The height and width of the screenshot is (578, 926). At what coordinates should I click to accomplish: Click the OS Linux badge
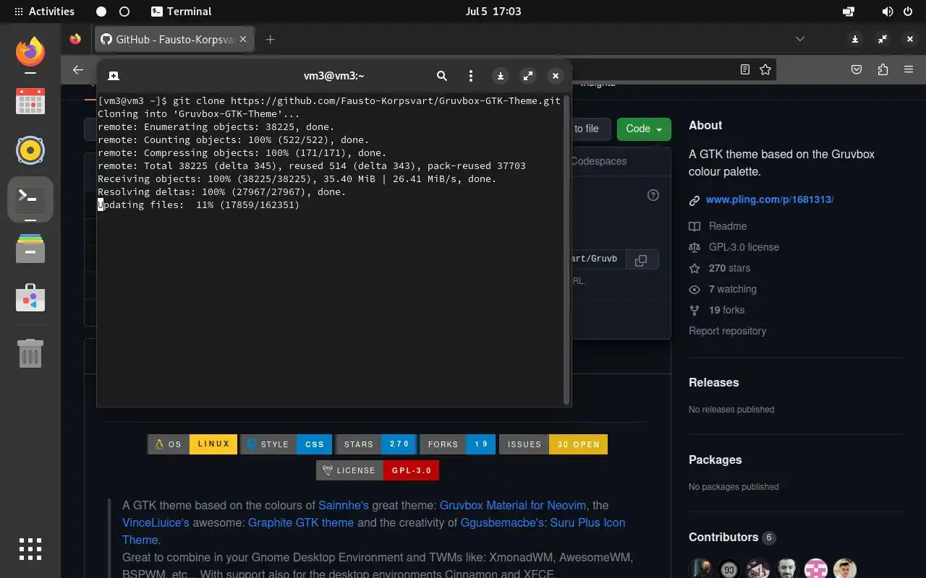coord(192,444)
